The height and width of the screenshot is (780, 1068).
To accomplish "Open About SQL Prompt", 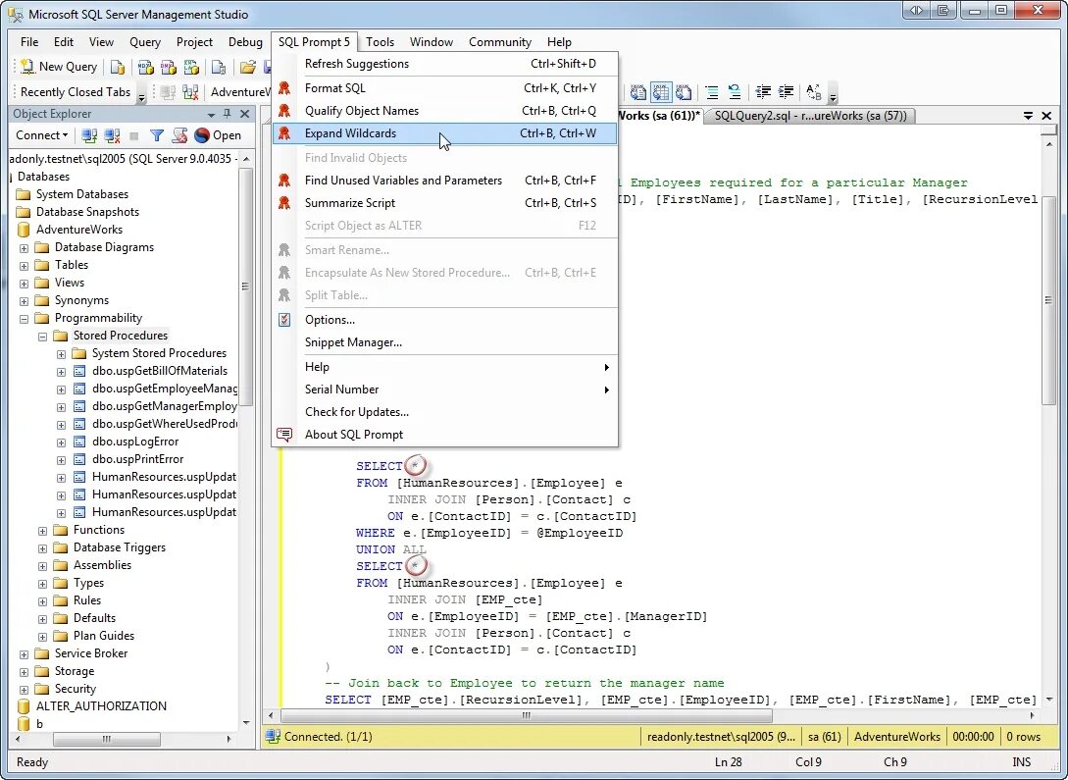I will pyautogui.click(x=445, y=435).
